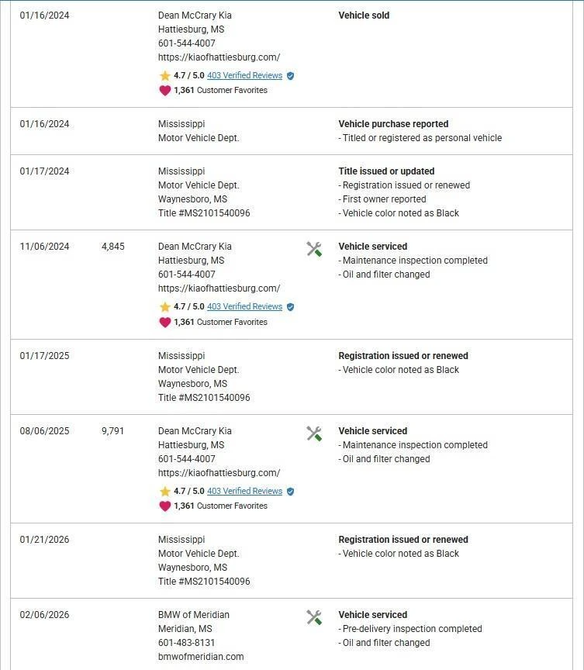
Task: Visit the bmwofmeridian.com website
Action: point(201,657)
